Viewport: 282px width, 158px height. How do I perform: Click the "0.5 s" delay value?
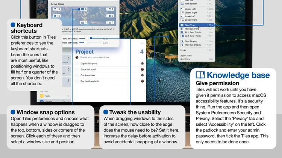105,43
